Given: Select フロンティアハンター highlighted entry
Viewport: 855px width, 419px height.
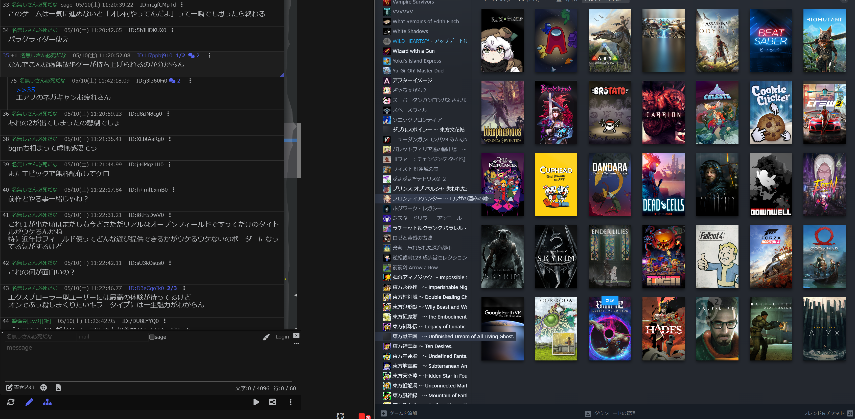Looking at the screenshot, I should pos(434,199).
